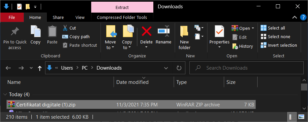Expand the Properties dropdown arrow
The height and width of the screenshot is (122, 308).
[x=219, y=47]
